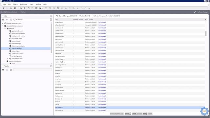The width and height of the screenshot is (210, 118).
Task: Click the table options icon at the header's right end
Action: [x=206, y=20]
